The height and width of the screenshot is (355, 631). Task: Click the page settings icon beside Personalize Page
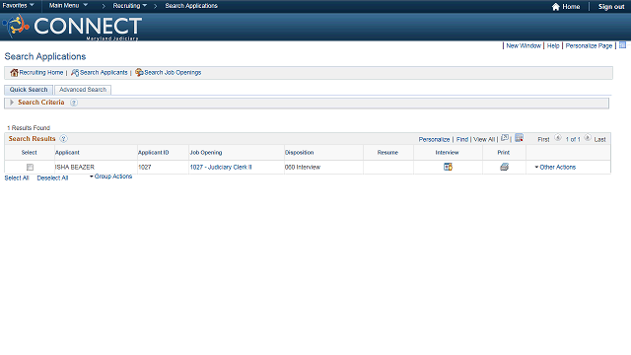click(622, 45)
